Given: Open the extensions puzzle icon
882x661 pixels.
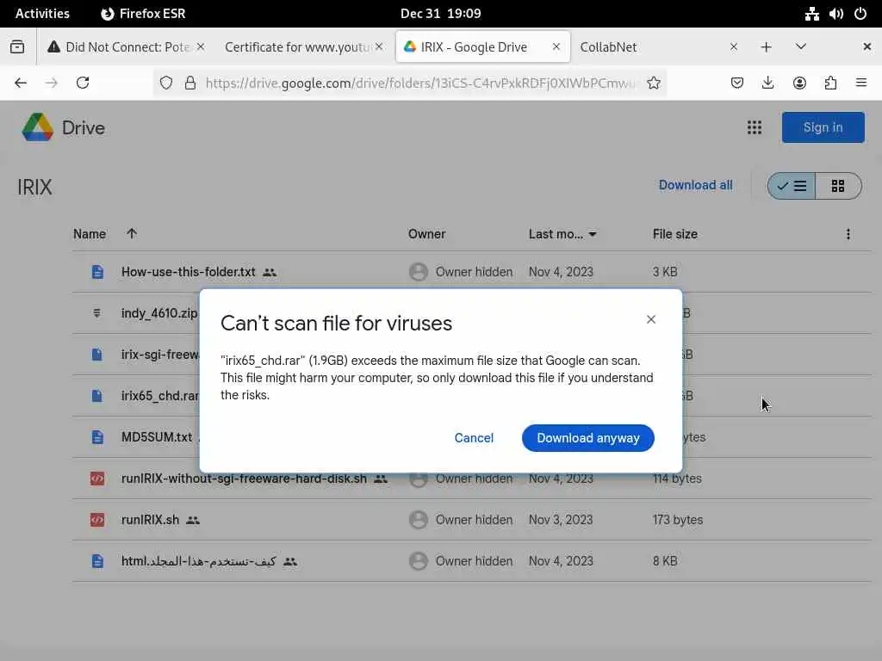Looking at the screenshot, I should pyautogui.click(x=830, y=83).
